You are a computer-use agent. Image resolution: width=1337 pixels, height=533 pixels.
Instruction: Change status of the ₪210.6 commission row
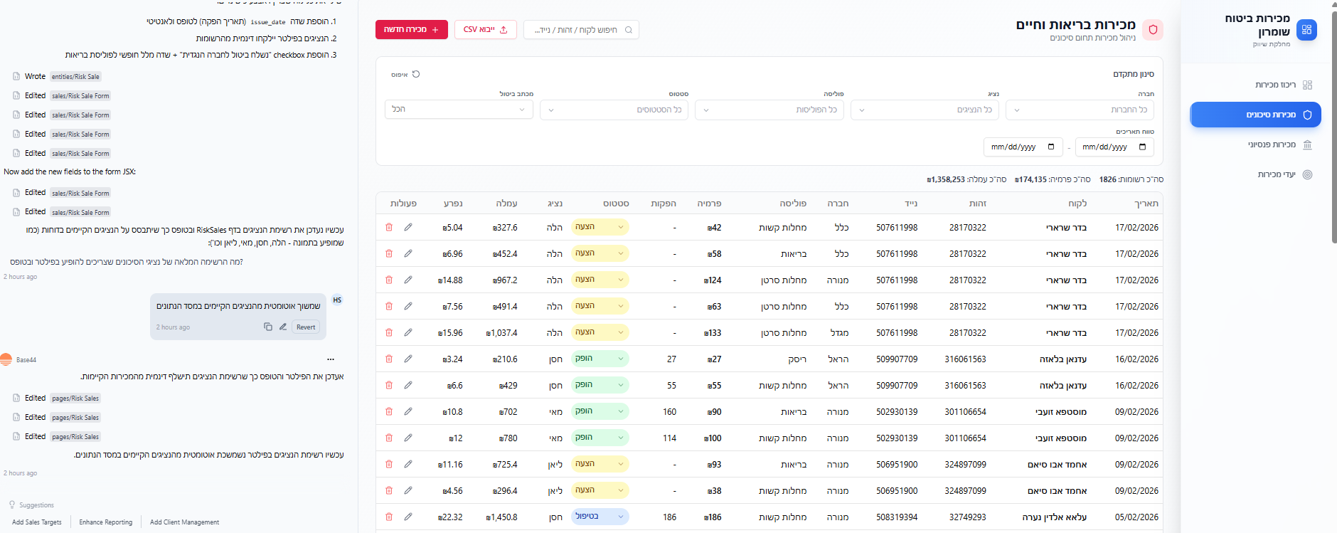click(600, 359)
